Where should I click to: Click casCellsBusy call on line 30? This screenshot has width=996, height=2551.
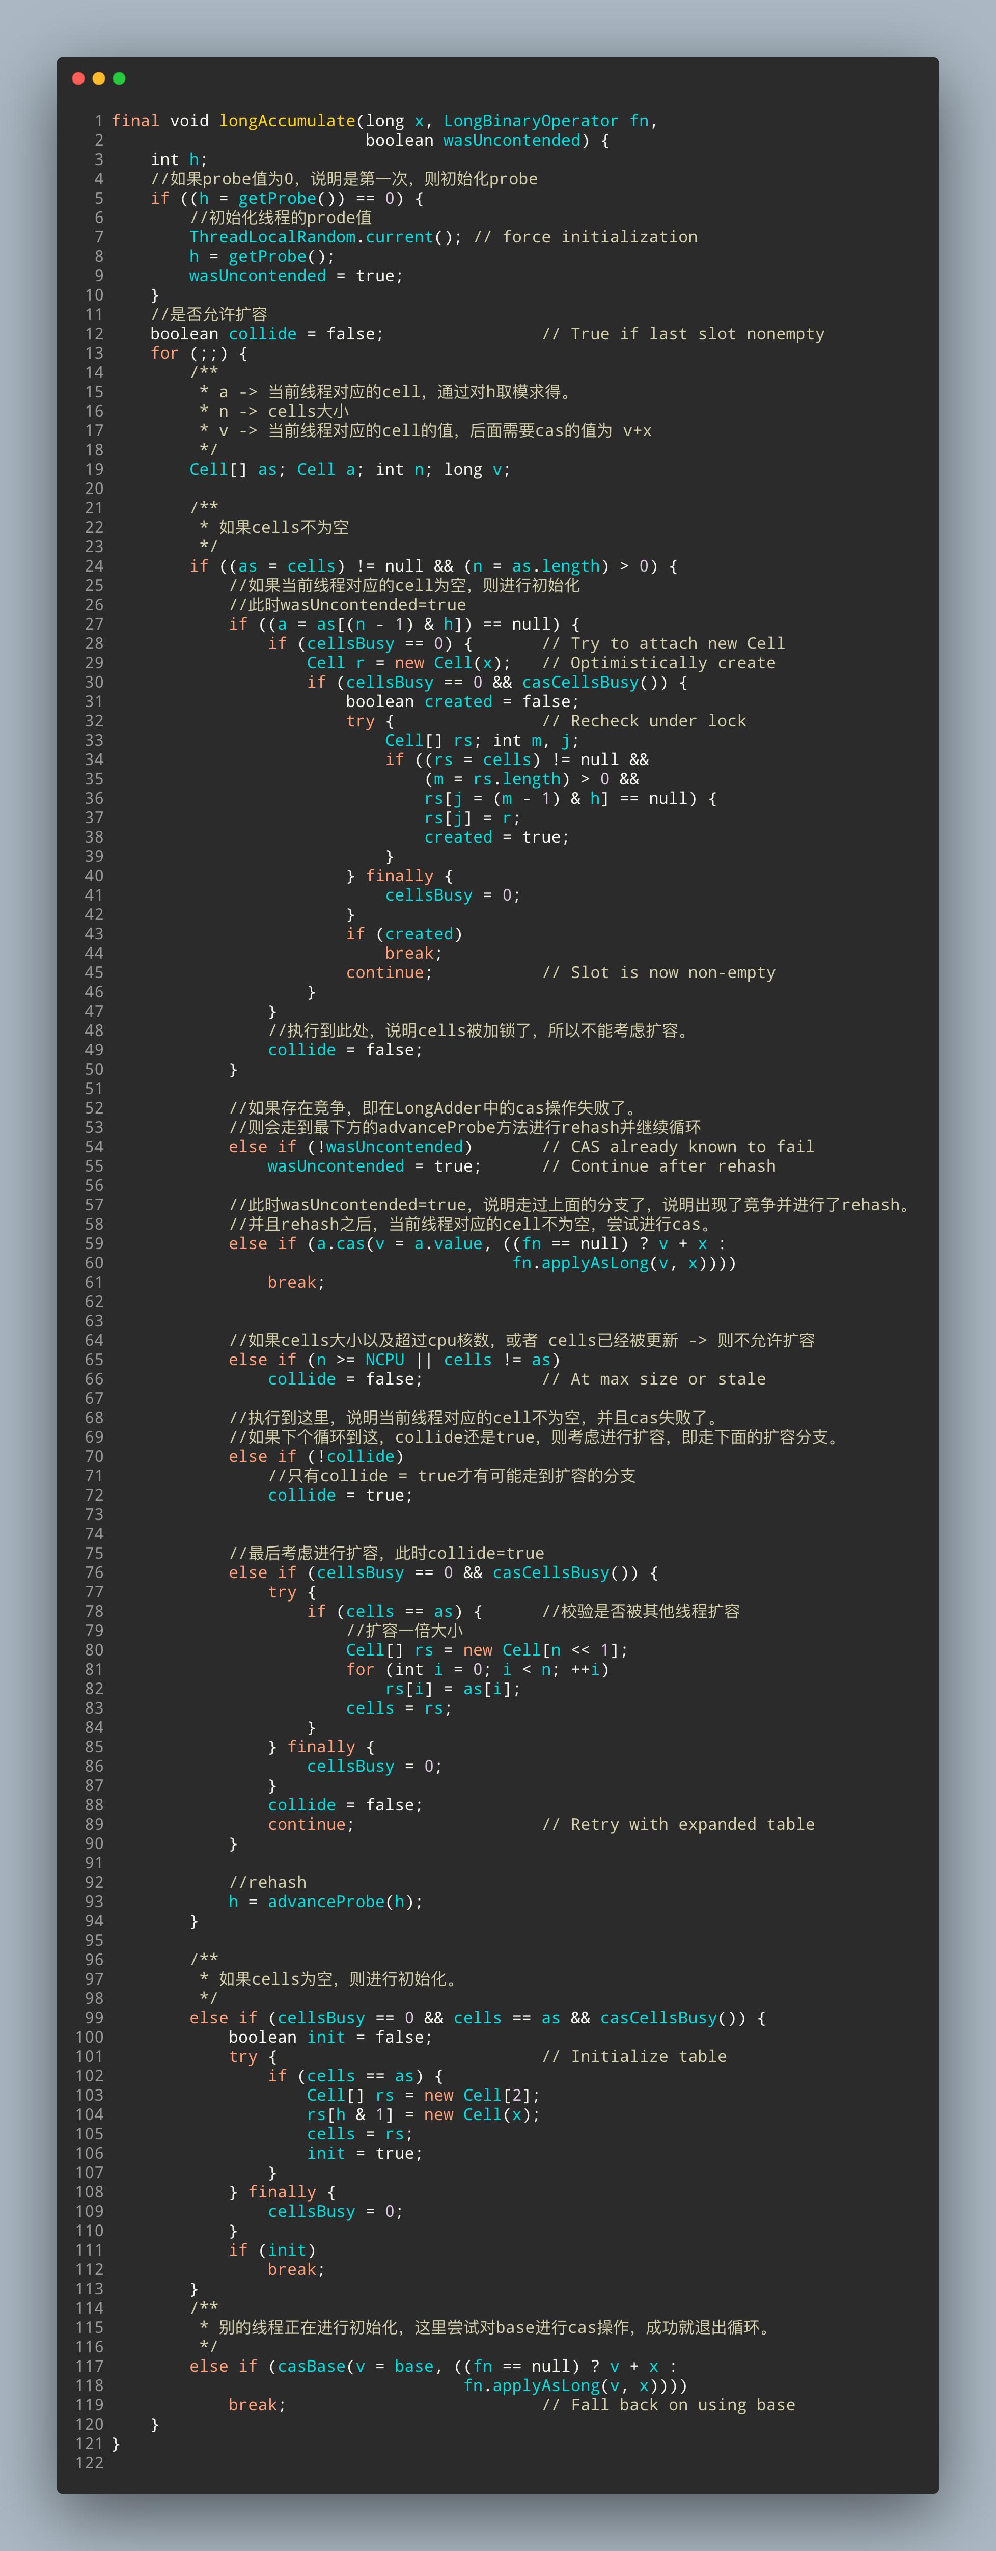tap(580, 682)
